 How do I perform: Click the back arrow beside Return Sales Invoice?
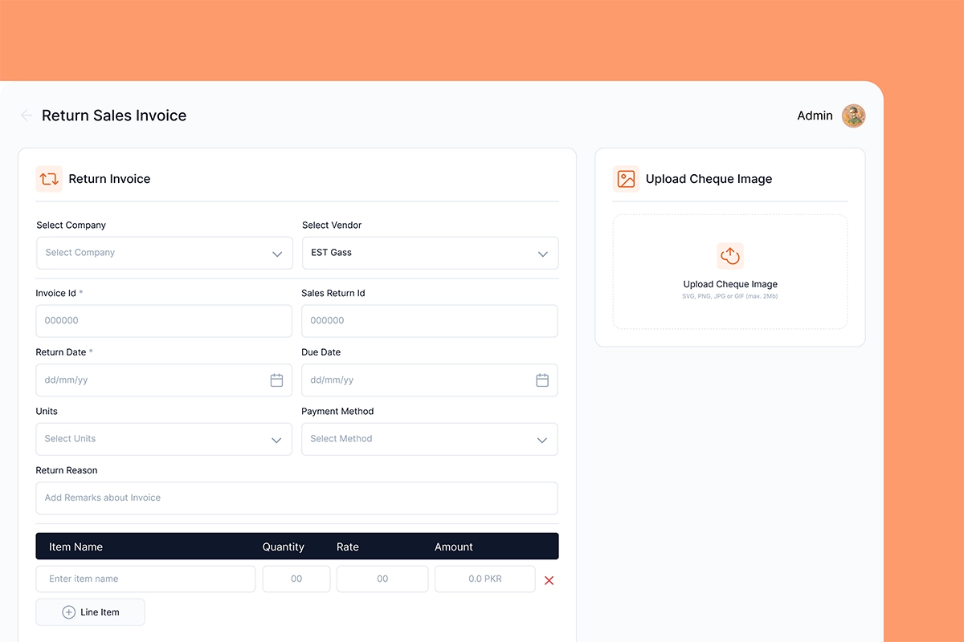(27, 115)
